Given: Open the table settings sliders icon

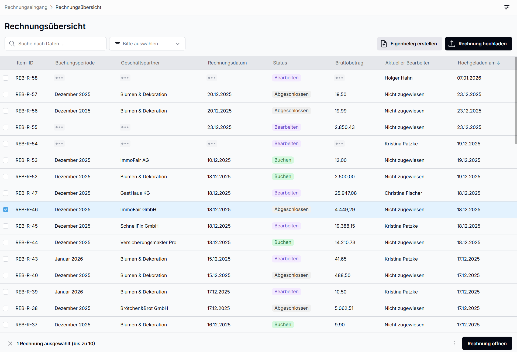Looking at the screenshot, I should (x=507, y=7).
